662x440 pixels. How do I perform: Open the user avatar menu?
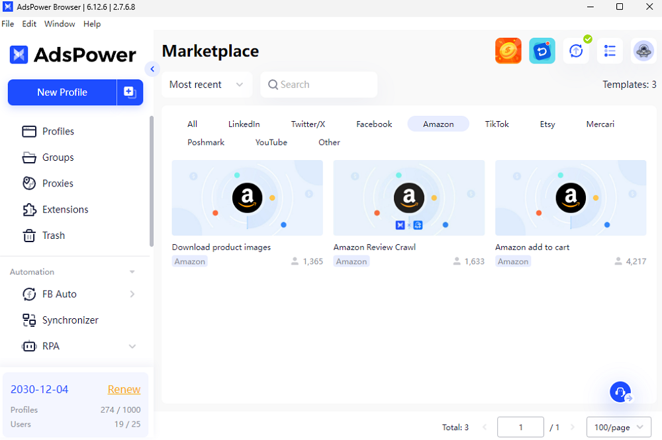click(x=643, y=51)
